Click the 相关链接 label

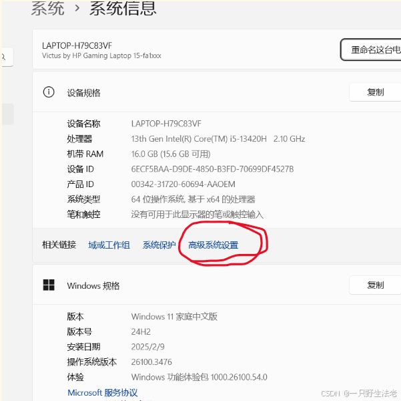[x=59, y=245]
